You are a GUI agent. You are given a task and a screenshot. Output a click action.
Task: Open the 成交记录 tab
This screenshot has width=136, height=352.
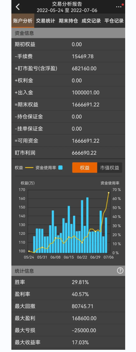click(x=91, y=21)
